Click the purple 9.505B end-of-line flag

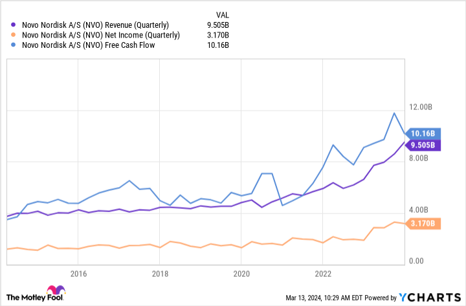pos(423,146)
